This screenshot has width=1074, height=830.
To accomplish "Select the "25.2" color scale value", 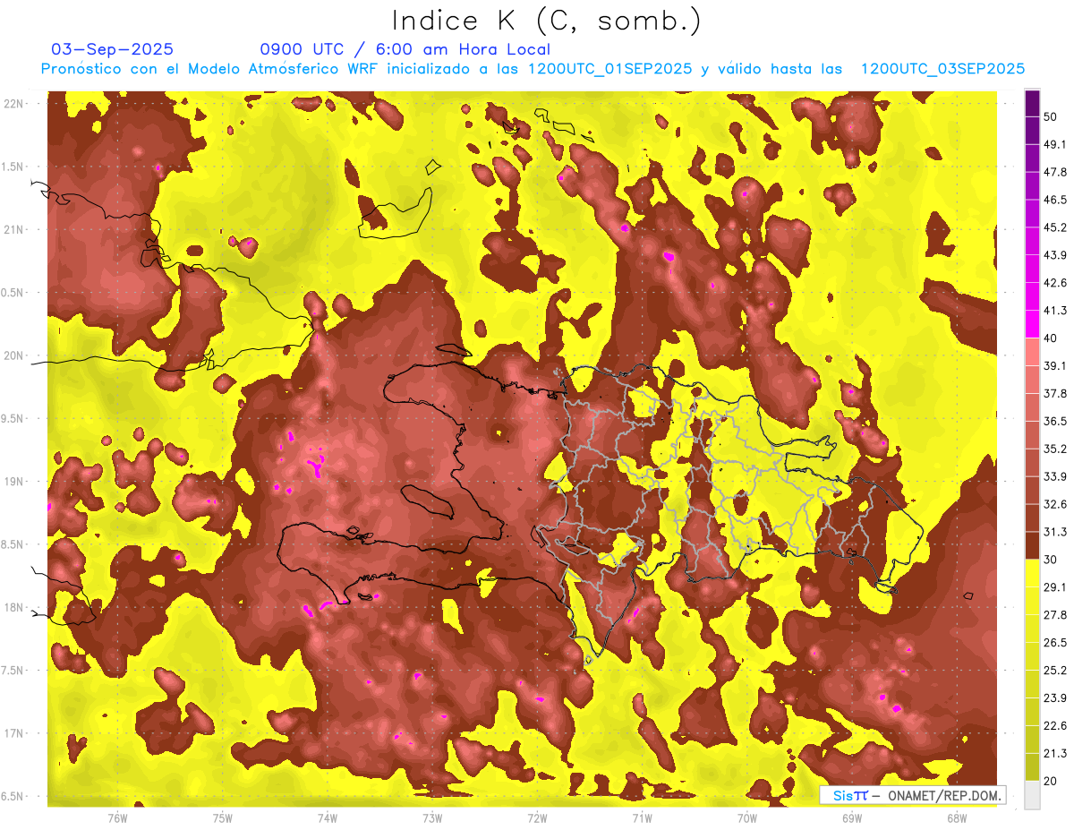I will (1054, 670).
